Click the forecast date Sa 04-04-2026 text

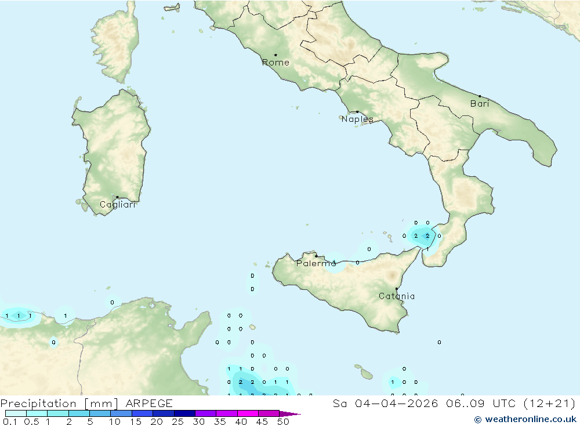[x=385, y=404]
